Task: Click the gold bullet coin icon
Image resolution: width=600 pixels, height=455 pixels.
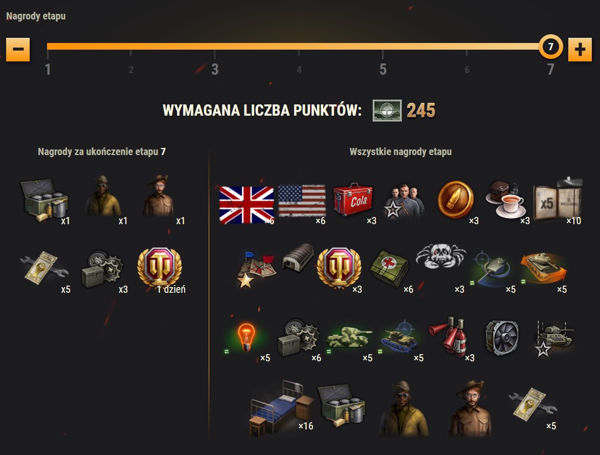Action: point(455,200)
